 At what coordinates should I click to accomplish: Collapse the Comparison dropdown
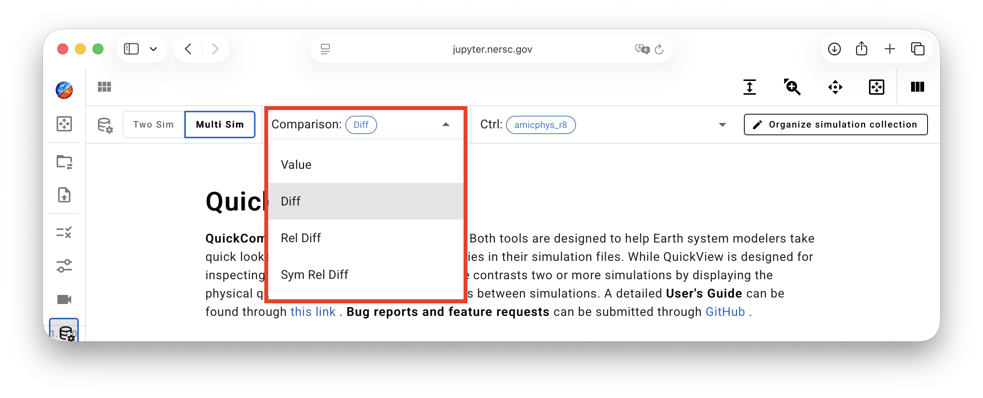coord(446,125)
